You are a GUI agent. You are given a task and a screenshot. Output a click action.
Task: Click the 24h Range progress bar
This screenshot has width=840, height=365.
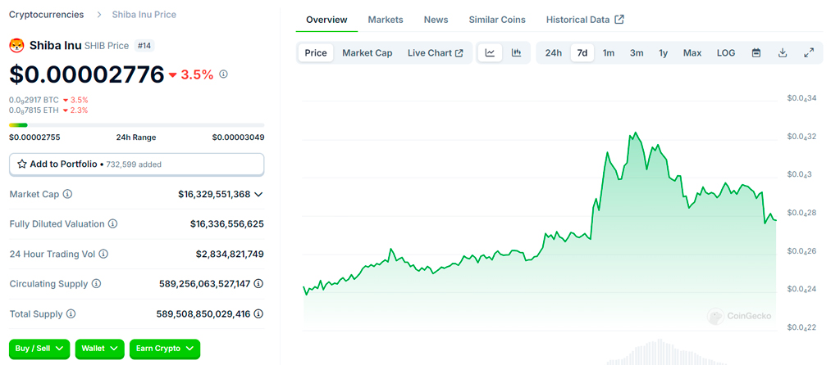pyautogui.click(x=137, y=125)
